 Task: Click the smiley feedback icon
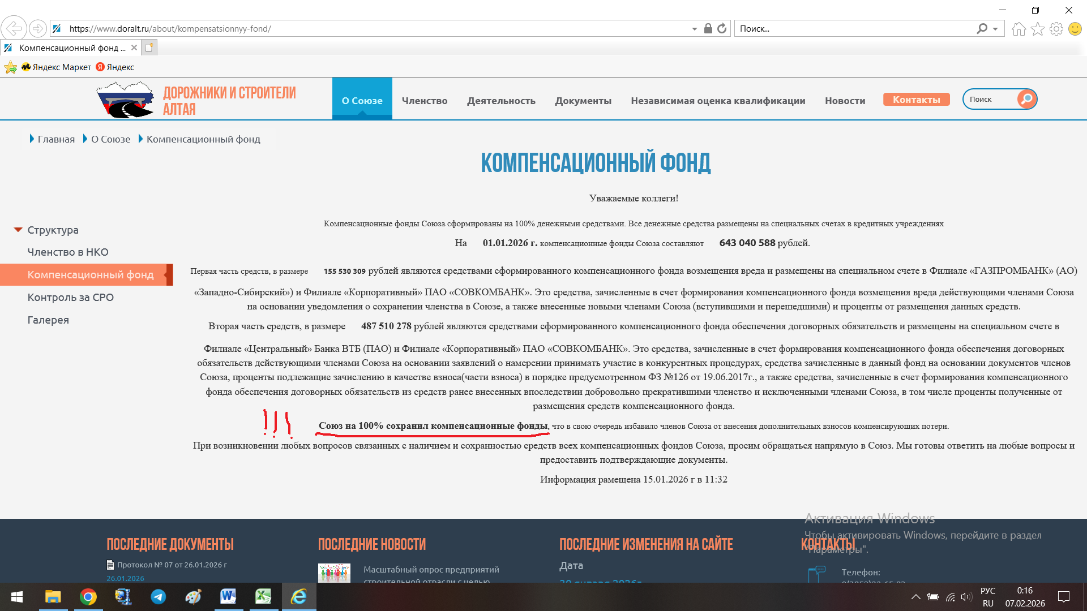(x=1075, y=29)
